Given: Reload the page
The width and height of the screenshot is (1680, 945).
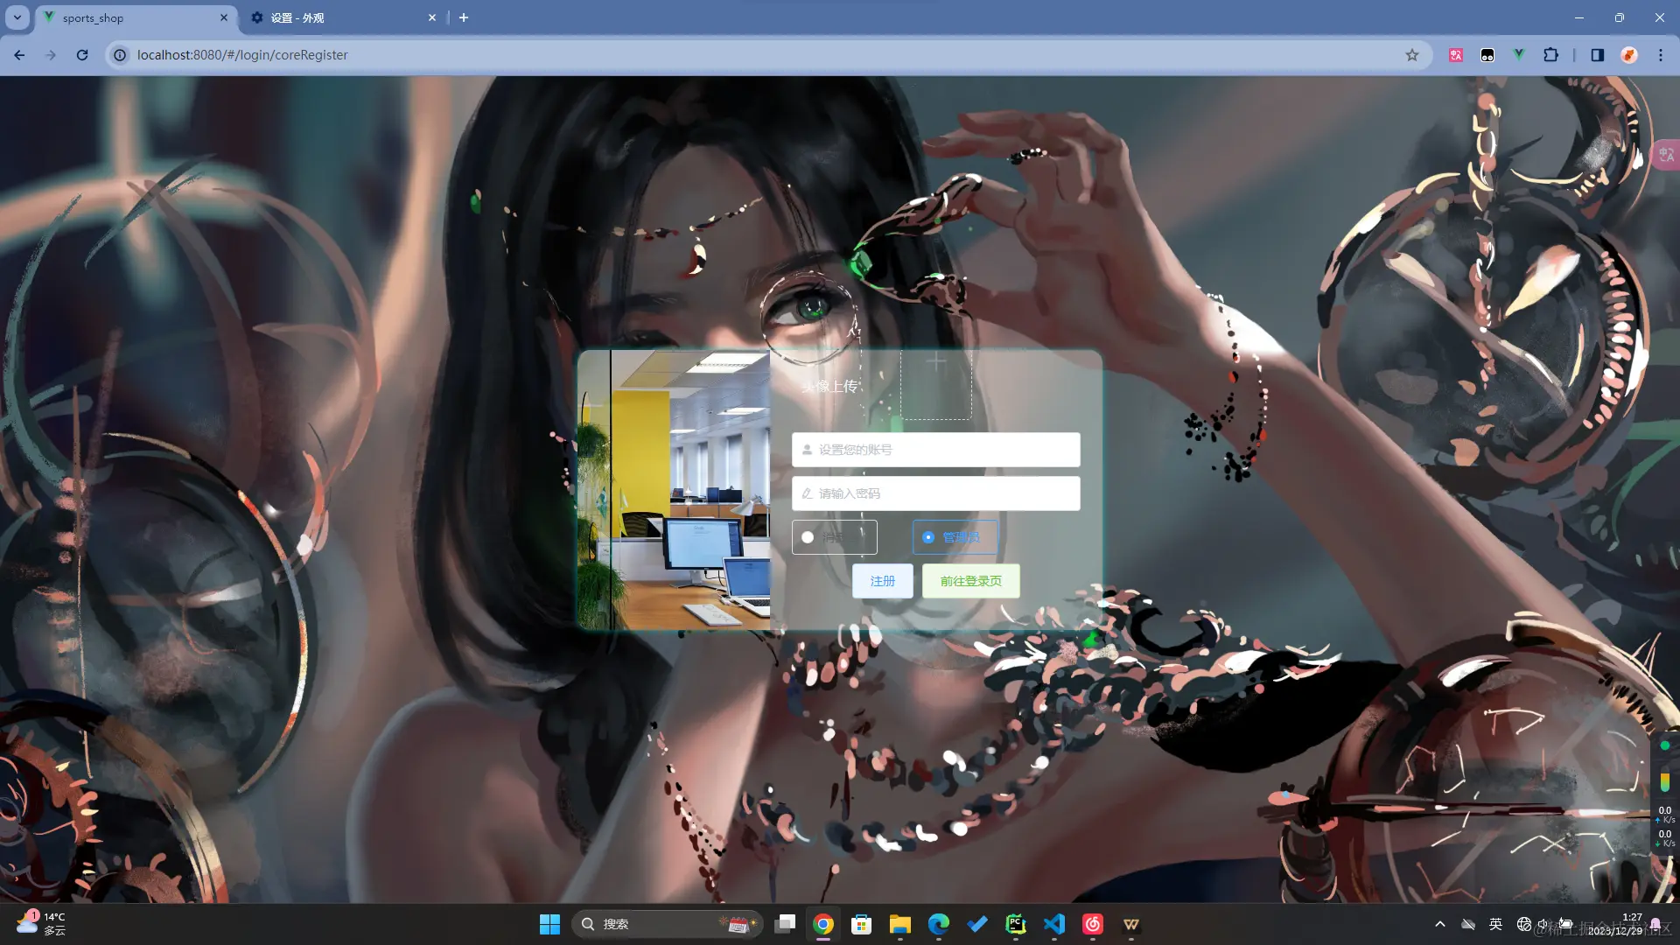Looking at the screenshot, I should [x=82, y=55].
